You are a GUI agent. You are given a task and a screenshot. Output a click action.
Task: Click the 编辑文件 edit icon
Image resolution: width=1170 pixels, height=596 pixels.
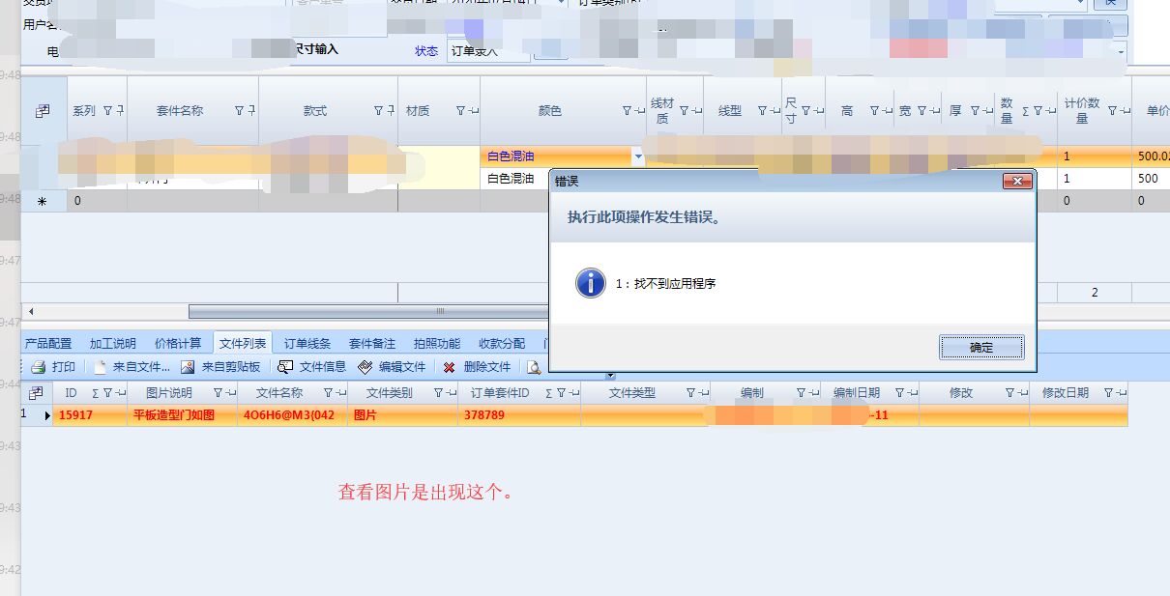pyautogui.click(x=365, y=367)
